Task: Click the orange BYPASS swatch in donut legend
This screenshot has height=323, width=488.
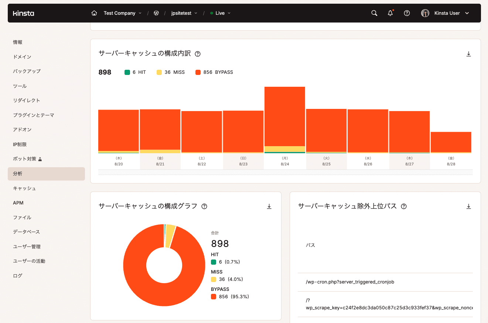Action: pyautogui.click(x=214, y=297)
